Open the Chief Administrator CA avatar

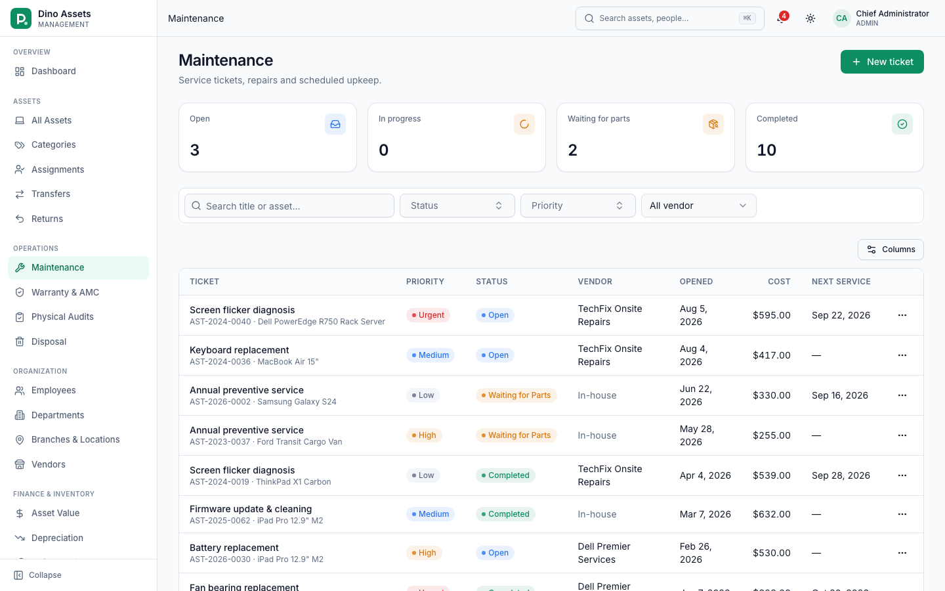(841, 18)
